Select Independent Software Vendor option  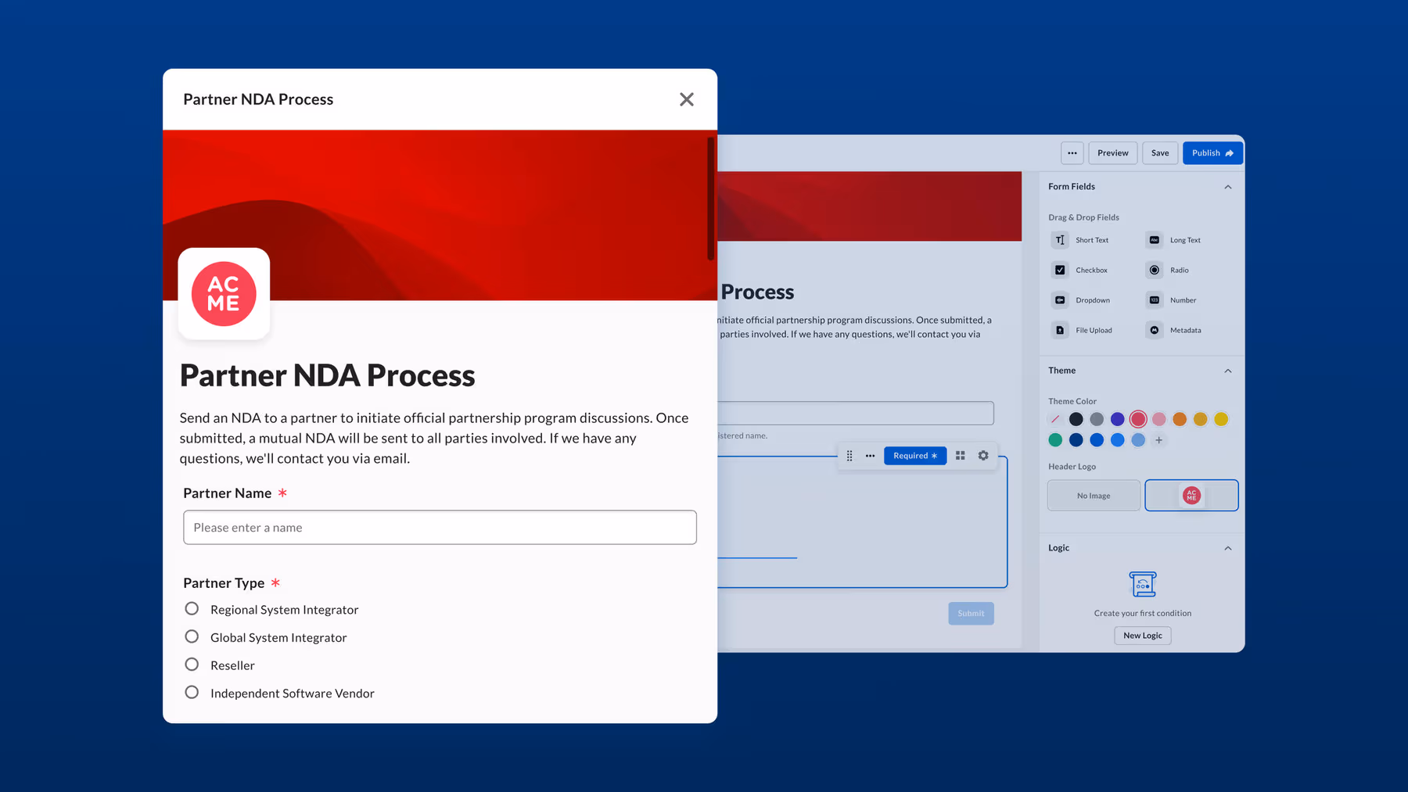[192, 693]
